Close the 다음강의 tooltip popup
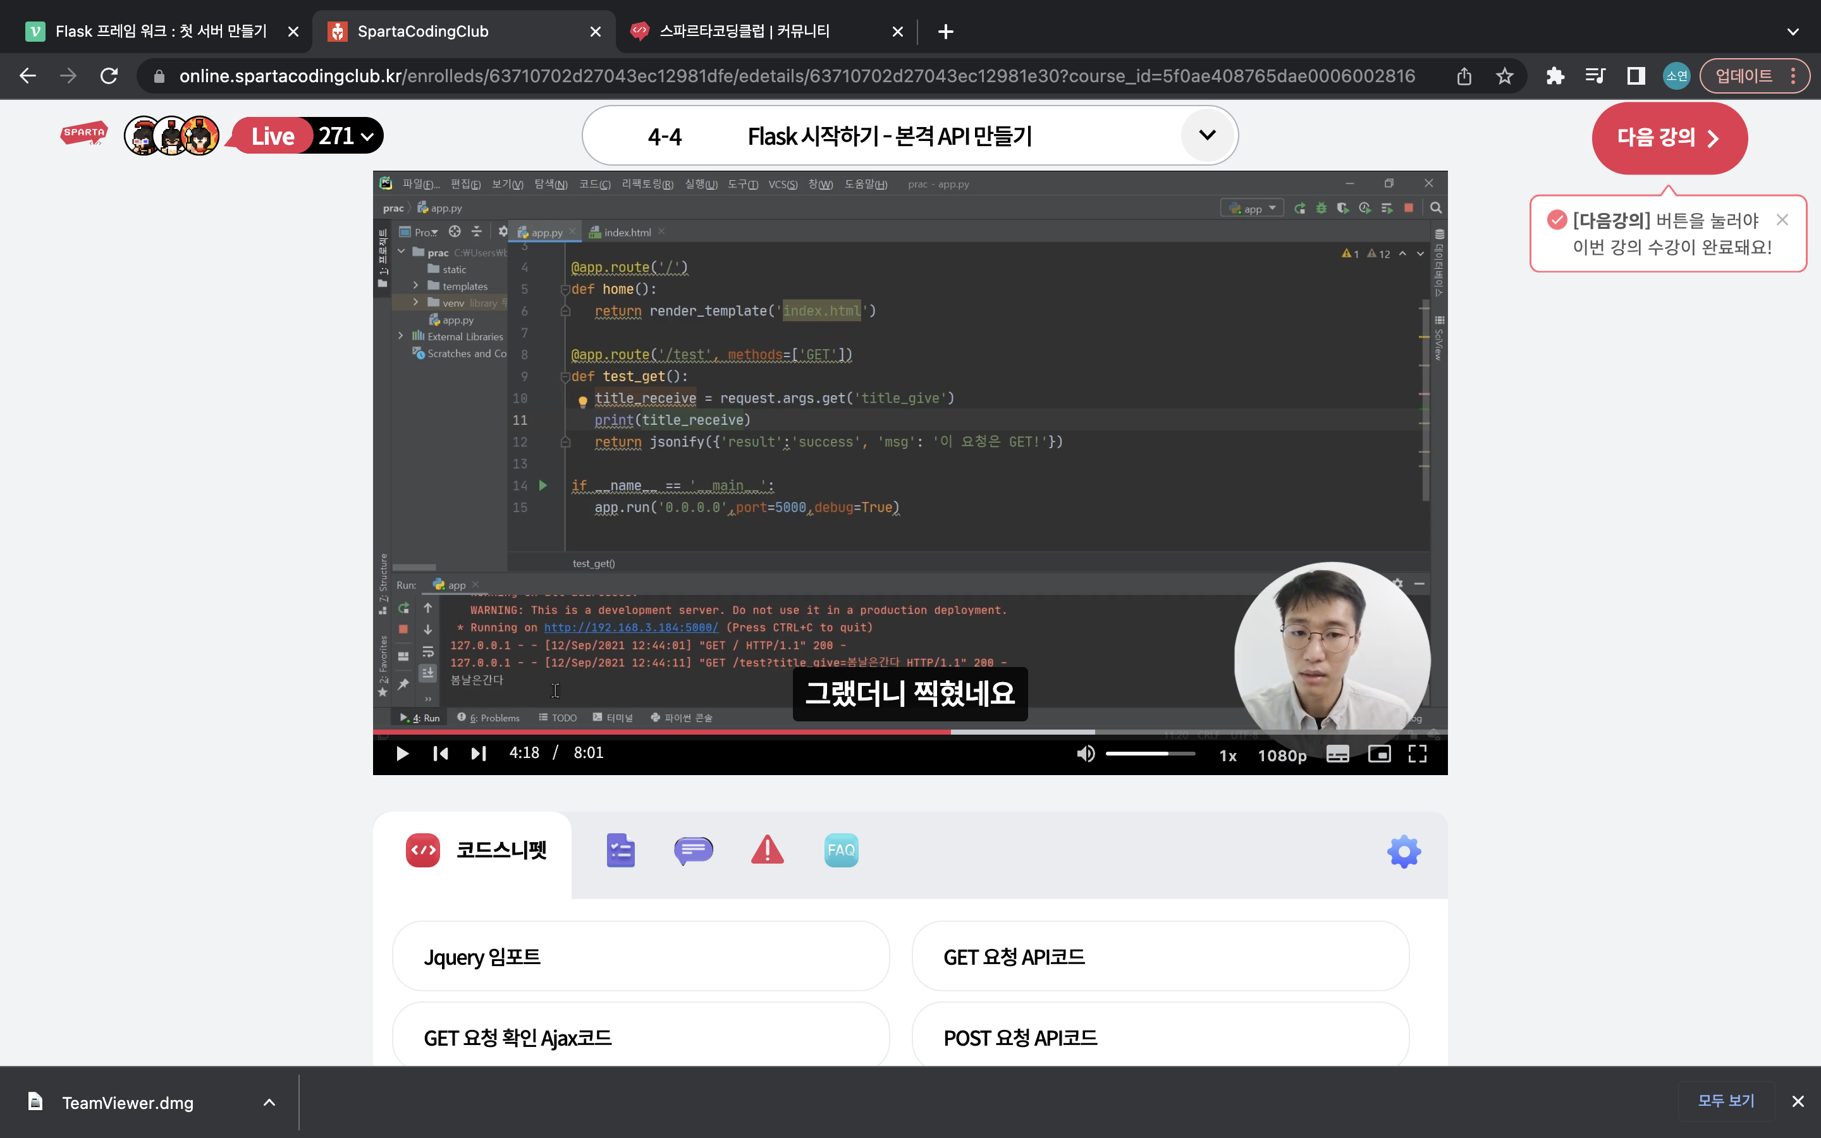Screen dimensions: 1821x1138 click(x=1782, y=220)
